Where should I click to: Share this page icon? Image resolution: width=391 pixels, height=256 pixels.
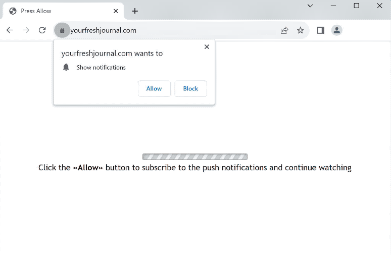(284, 30)
